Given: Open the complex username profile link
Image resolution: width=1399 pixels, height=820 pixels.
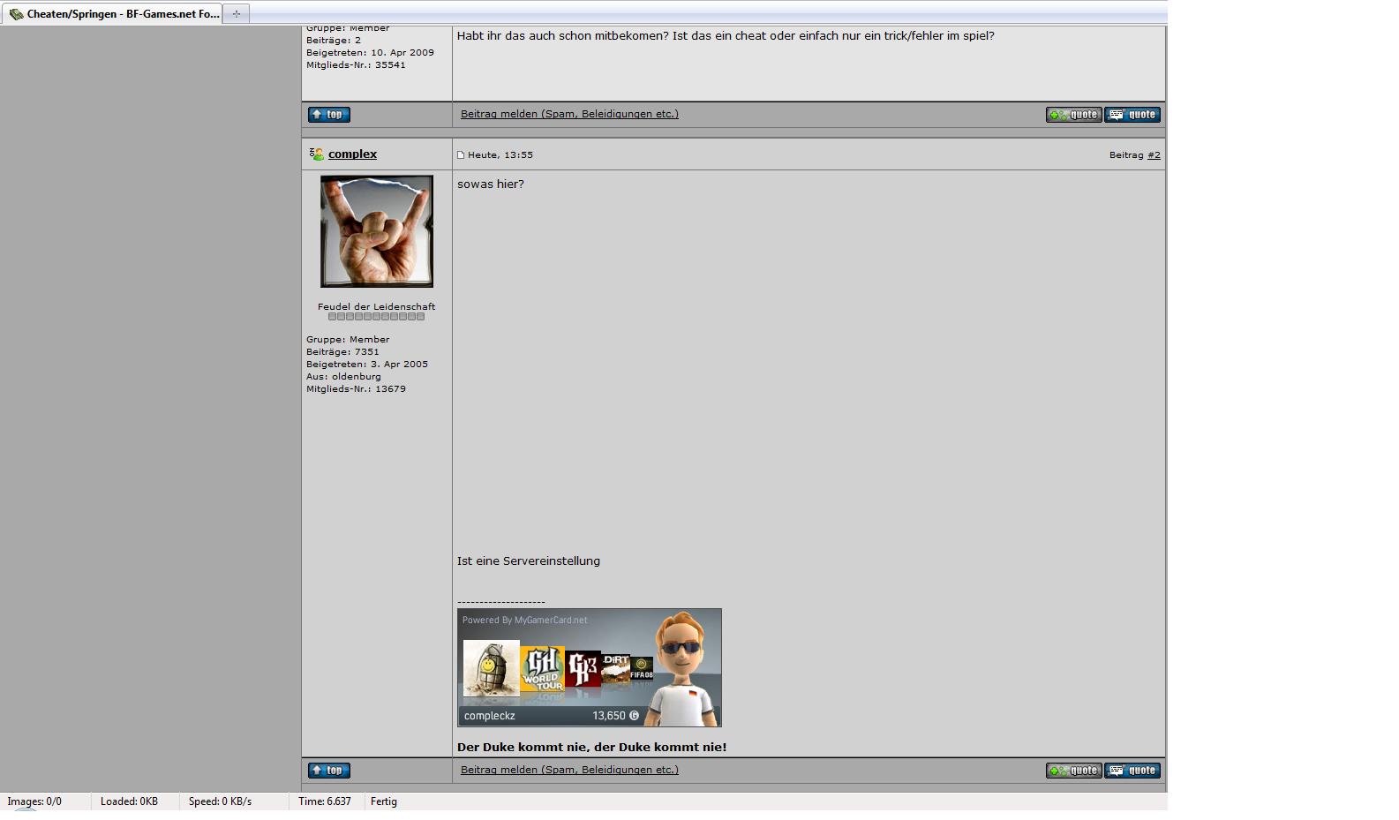Looking at the screenshot, I should (352, 154).
